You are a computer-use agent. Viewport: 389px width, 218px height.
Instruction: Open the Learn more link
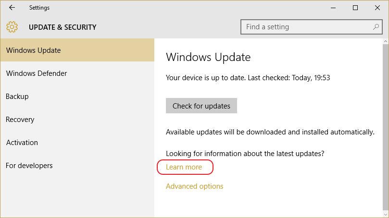(184, 167)
